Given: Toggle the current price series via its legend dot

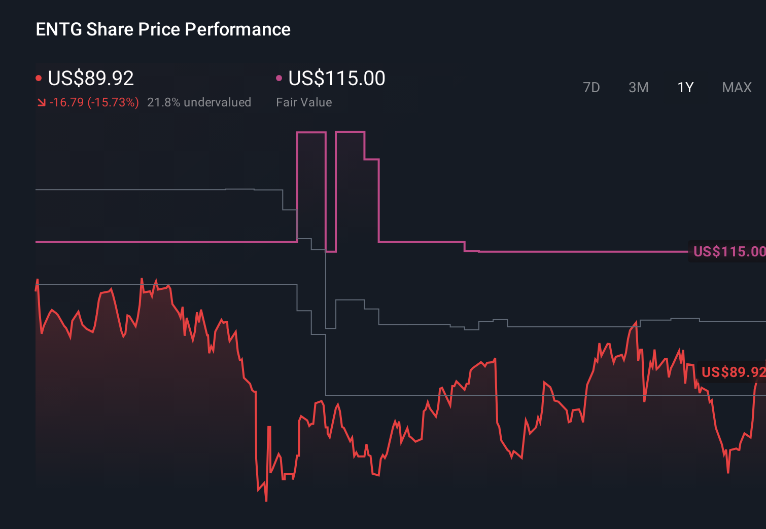Looking at the screenshot, I should 39,77.
